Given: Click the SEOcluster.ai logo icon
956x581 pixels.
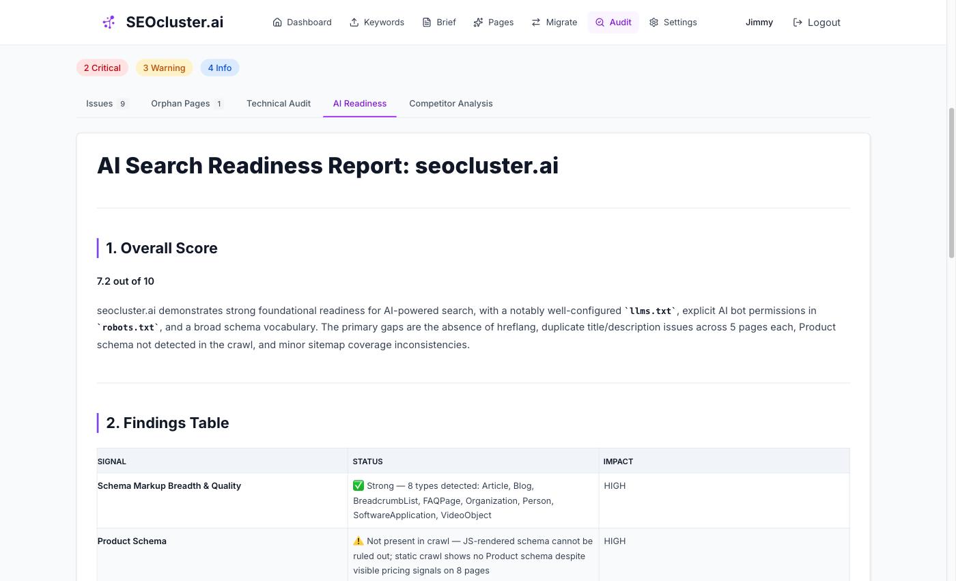Looking at the screenshot, I should click(x=109, y=23).
